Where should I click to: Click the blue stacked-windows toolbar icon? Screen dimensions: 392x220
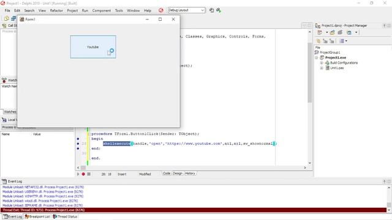tap(13, 18)
